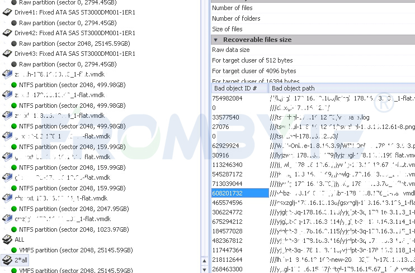The image size is (415, 273).
Task: Select bad object ID 62929924
Action: [x=225, y=146]
